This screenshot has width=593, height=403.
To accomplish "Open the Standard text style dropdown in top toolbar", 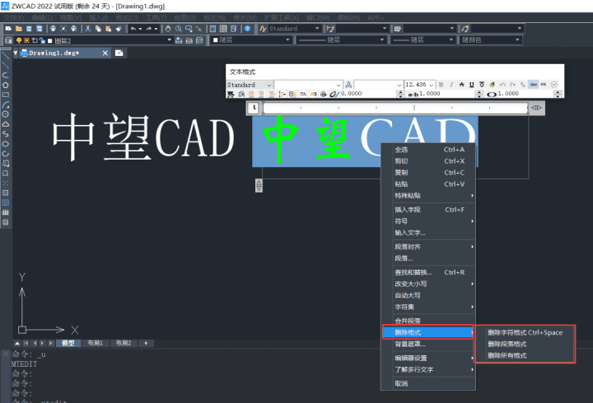I will click(317, 28).
